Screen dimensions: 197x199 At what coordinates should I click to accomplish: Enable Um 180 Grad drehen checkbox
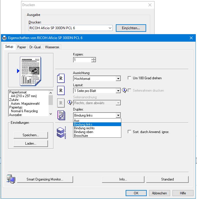coord(129,78)
